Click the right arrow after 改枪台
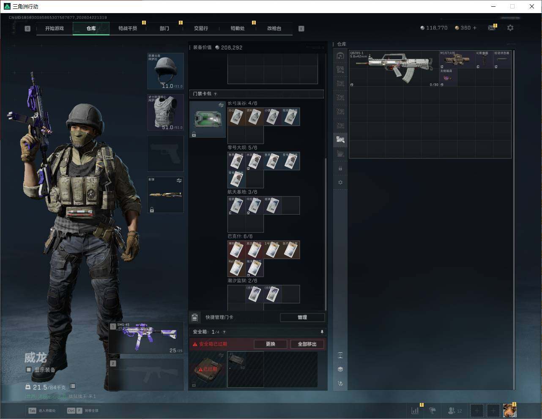Image resolution: width=542 pixels, height=419 pixels. [301, 29]
